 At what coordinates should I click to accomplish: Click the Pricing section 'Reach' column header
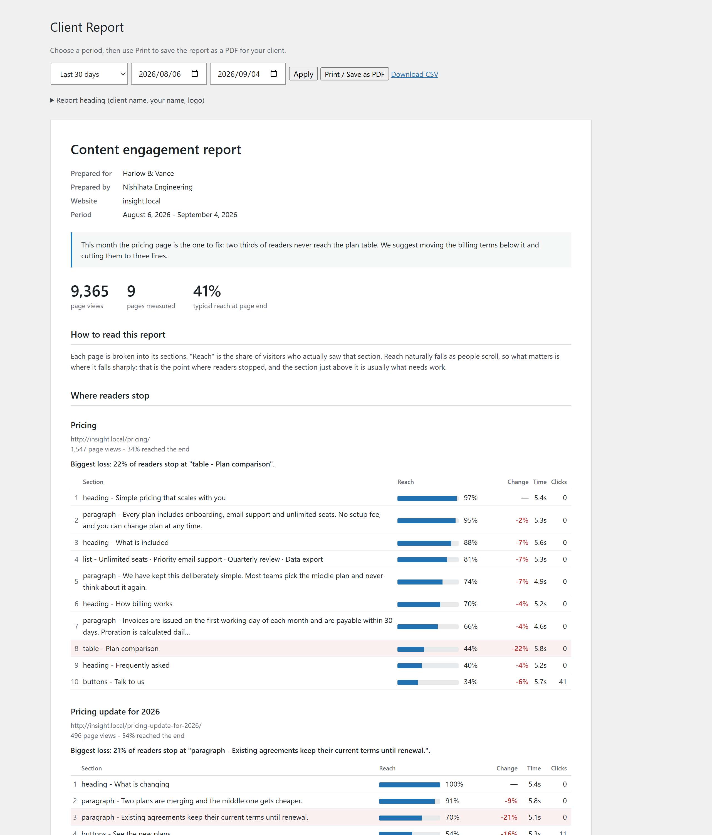pyautogui.click(x=406, y=482)
